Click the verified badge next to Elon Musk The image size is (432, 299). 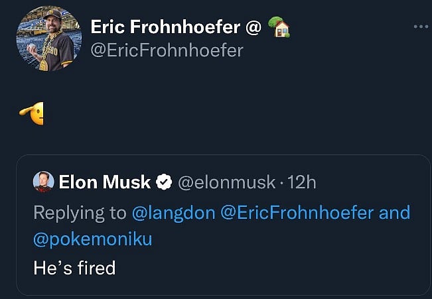(x=164, y=182)
